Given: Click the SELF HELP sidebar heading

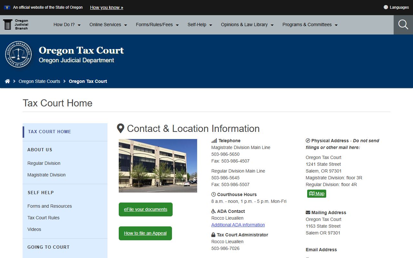Looking at the screenshot, I should pyautogui.click(x=41, y=193).
